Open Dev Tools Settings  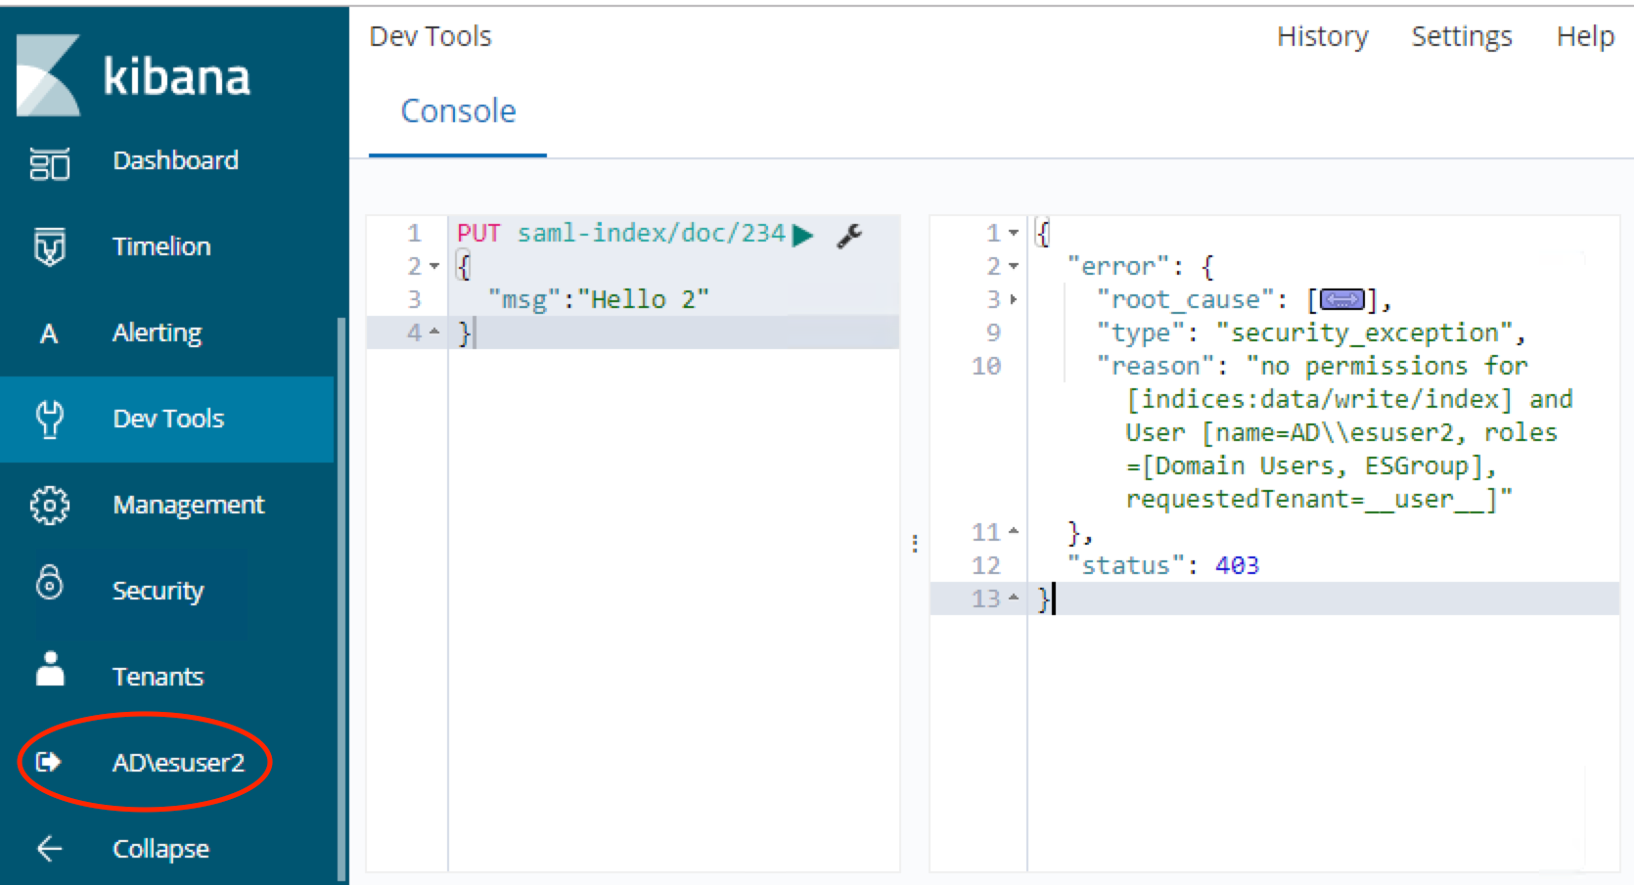tap(1461, 36)
